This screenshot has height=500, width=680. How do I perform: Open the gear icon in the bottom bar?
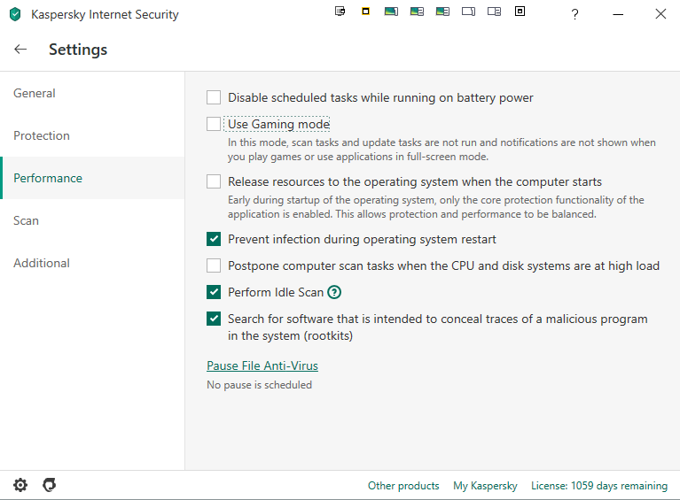[x=20, y=485]
